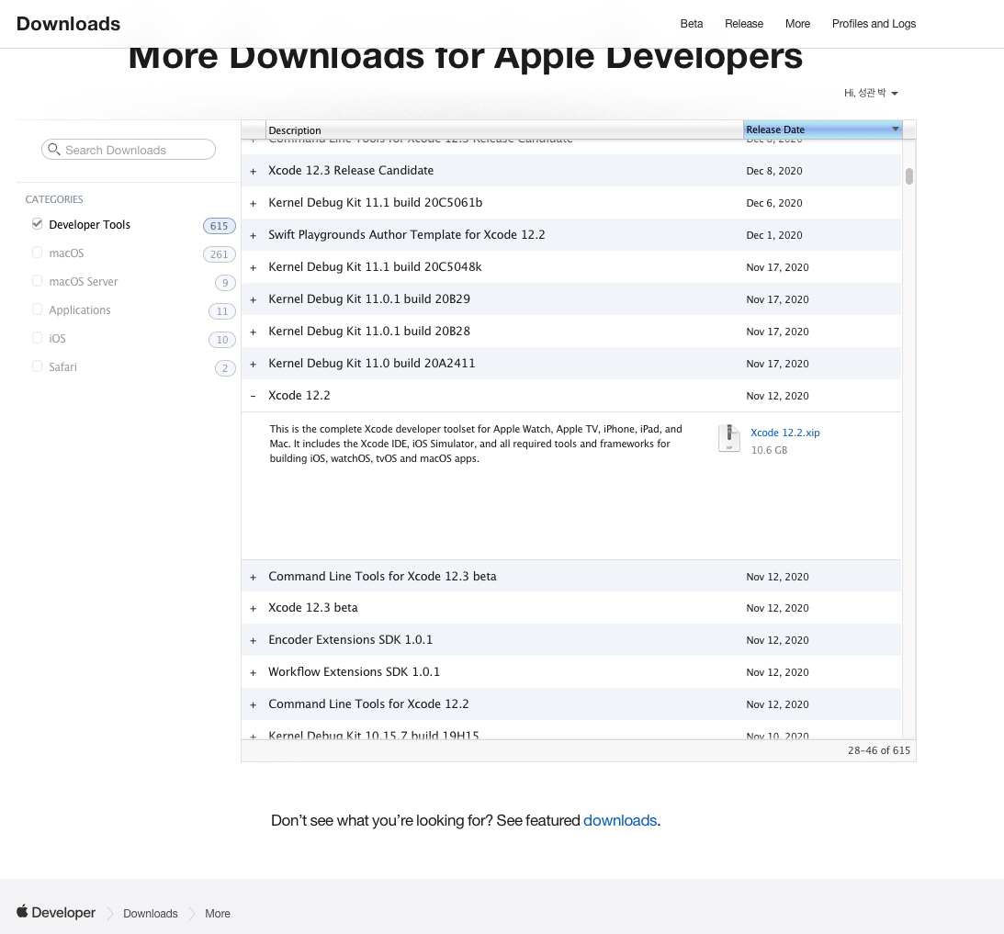Click the macOS count badge 261

219,254
